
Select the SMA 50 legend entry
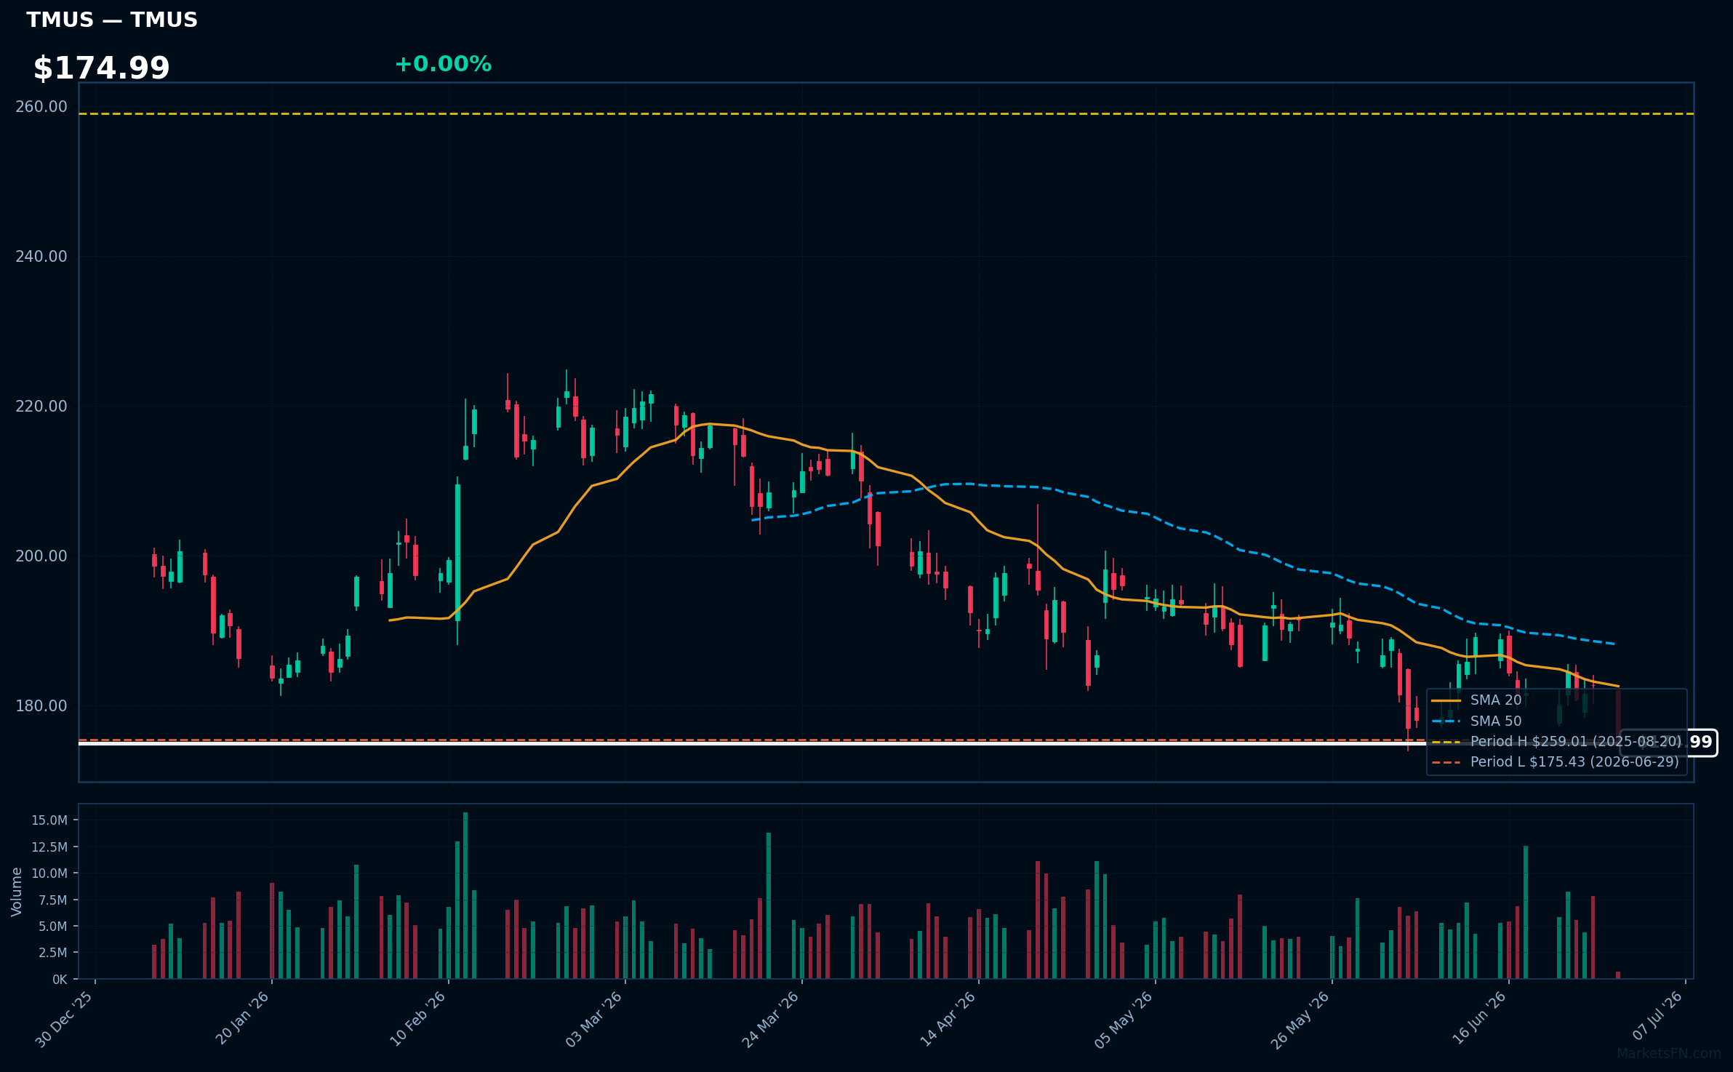[x=1476, y=721]
